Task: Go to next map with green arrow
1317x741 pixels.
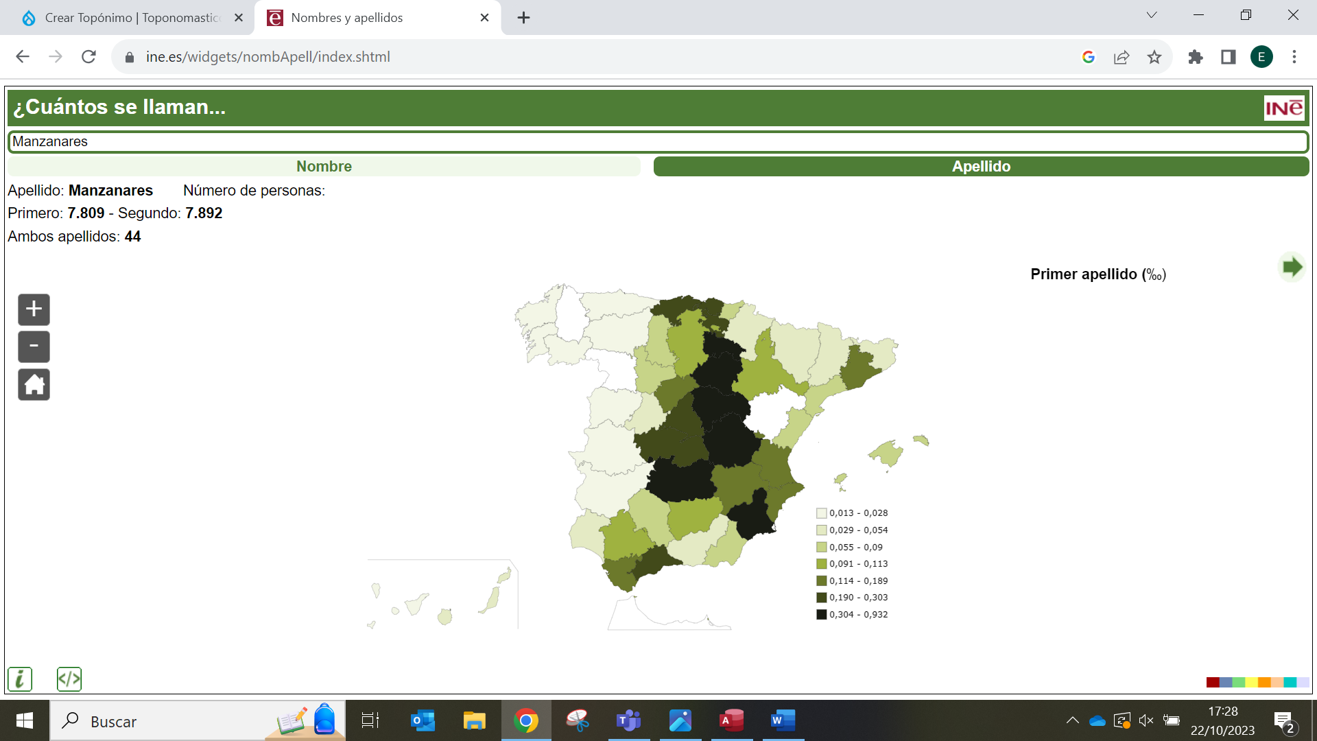Action: click(1292, 267)
